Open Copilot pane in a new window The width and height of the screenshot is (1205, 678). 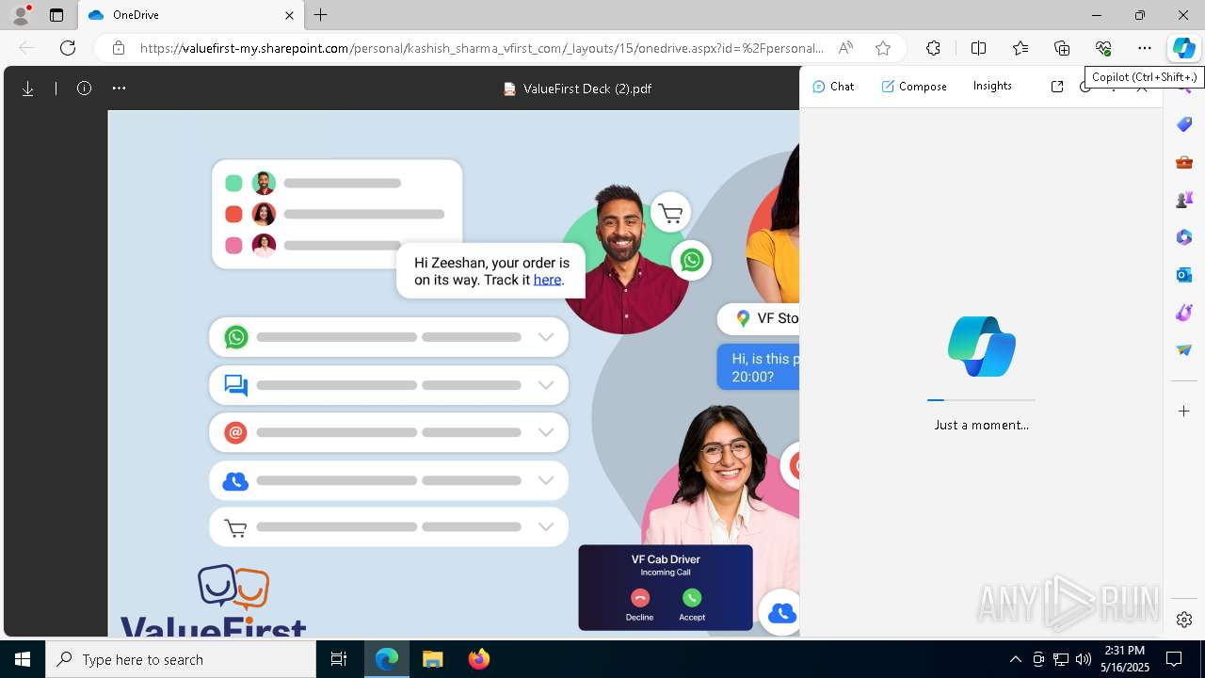pos(1057,87)
